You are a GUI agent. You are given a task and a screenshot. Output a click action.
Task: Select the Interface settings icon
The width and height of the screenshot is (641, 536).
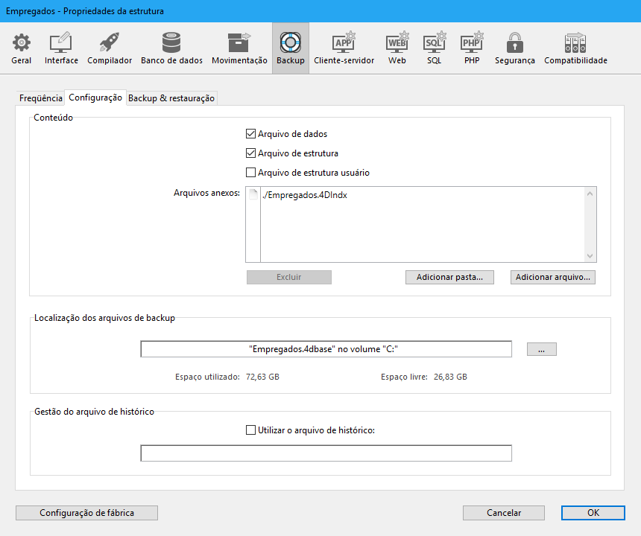61,48
